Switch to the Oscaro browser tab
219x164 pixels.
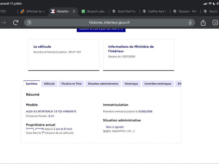[x=185, y=11]
